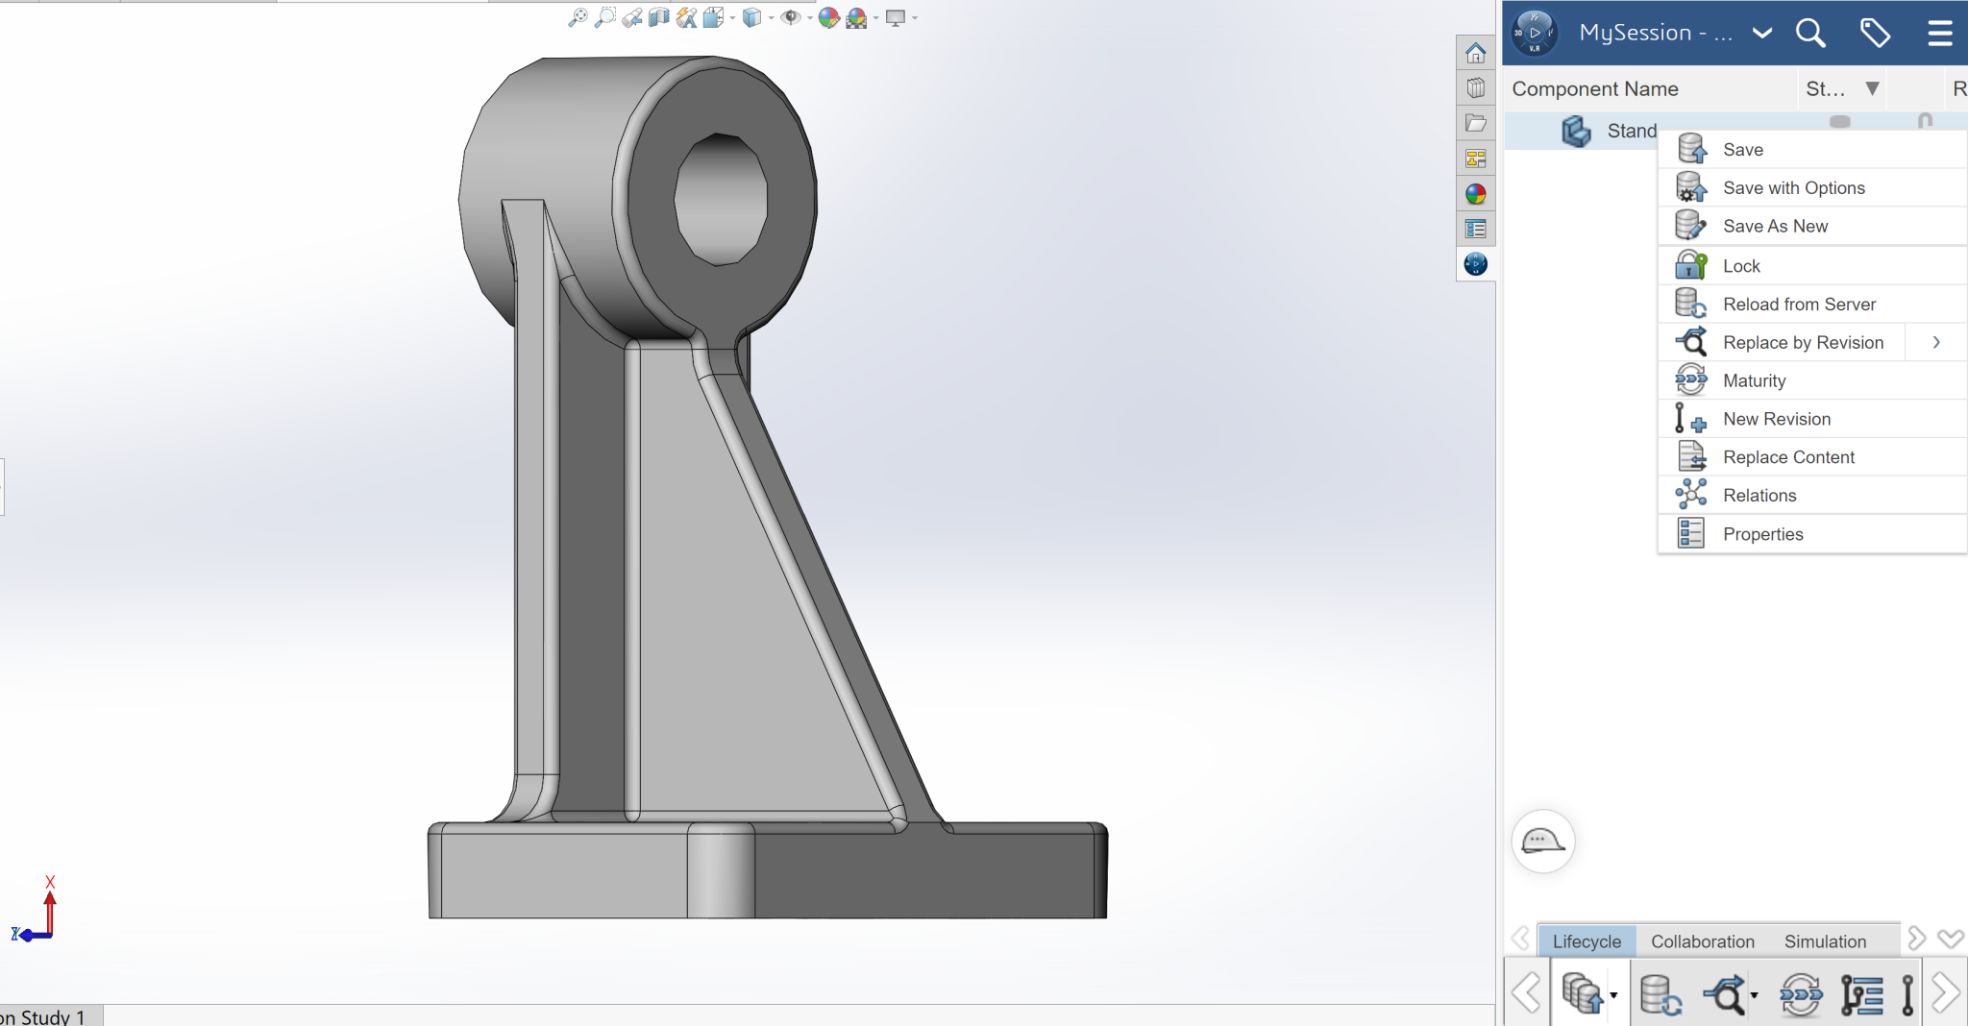Screen dimensions: 1968x1026
Task: Choose Replace by Revision menu entry
Action: (x=1783, y=343)
